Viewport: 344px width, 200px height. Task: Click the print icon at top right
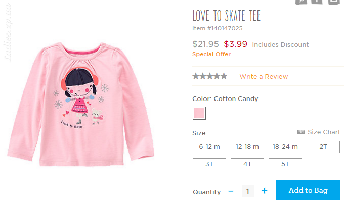334,2
